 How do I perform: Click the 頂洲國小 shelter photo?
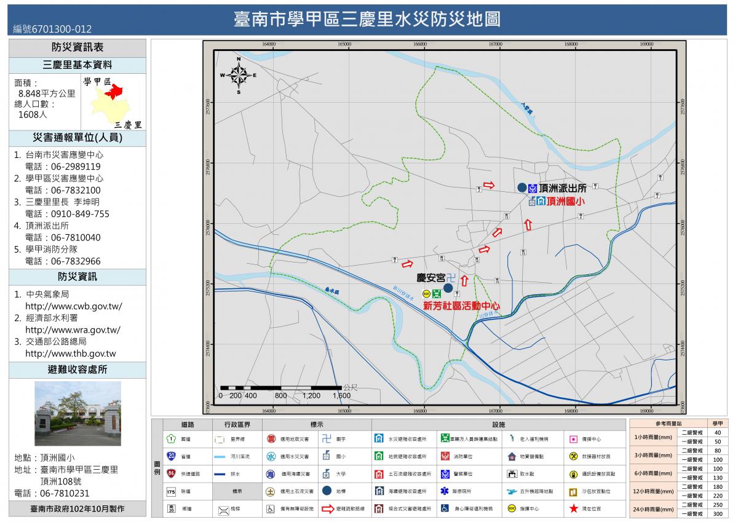[x=77, y=413]
